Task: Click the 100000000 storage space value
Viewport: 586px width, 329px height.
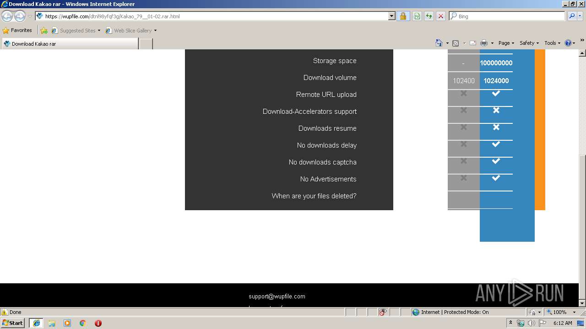Action: click(496, 63)
